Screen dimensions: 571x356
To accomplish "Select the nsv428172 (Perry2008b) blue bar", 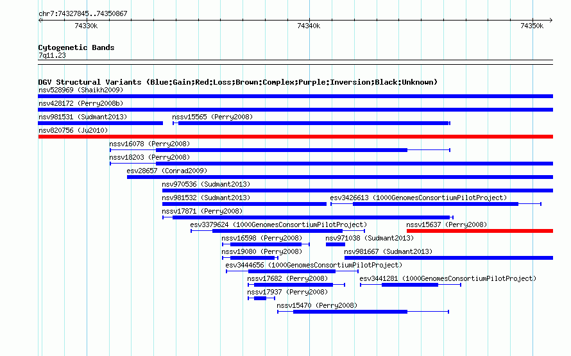I will point(295,110).
